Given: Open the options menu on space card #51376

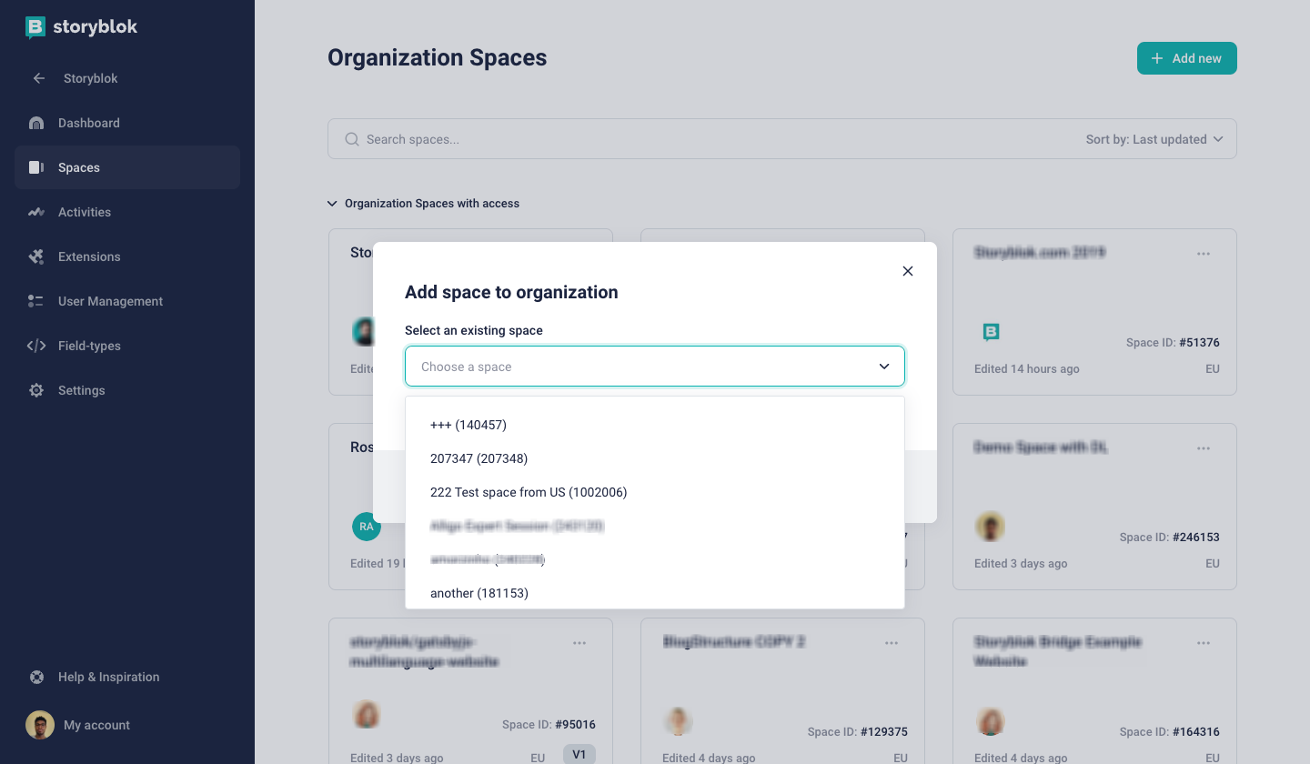Looking at the screenshot, I should pyautogui.click(x=1204, y=254).
